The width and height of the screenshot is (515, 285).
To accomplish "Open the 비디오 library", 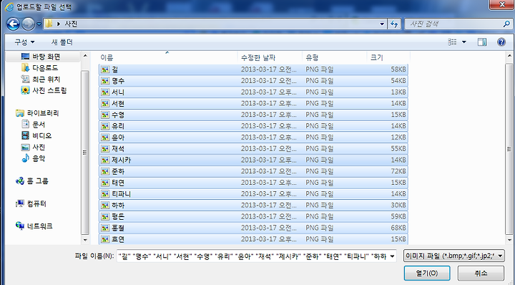I will (x=36, y=135).
